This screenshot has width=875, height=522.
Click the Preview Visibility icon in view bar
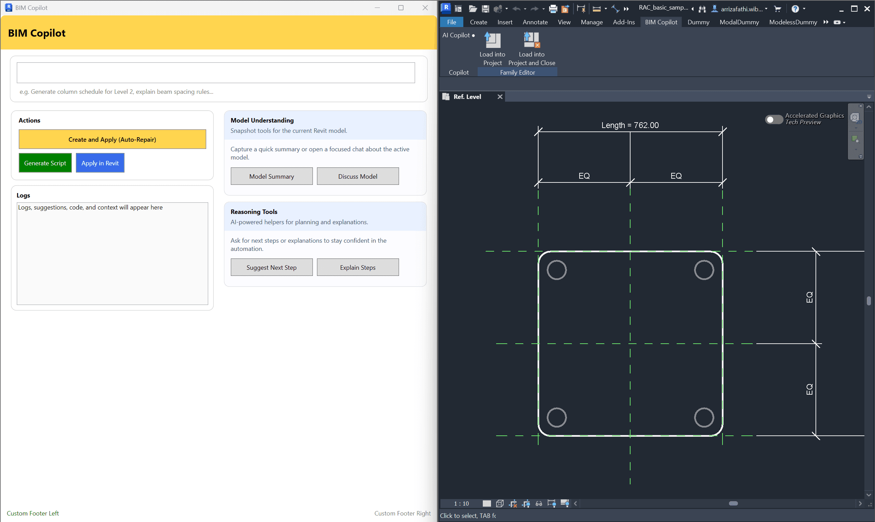click(x=565, y=504)
